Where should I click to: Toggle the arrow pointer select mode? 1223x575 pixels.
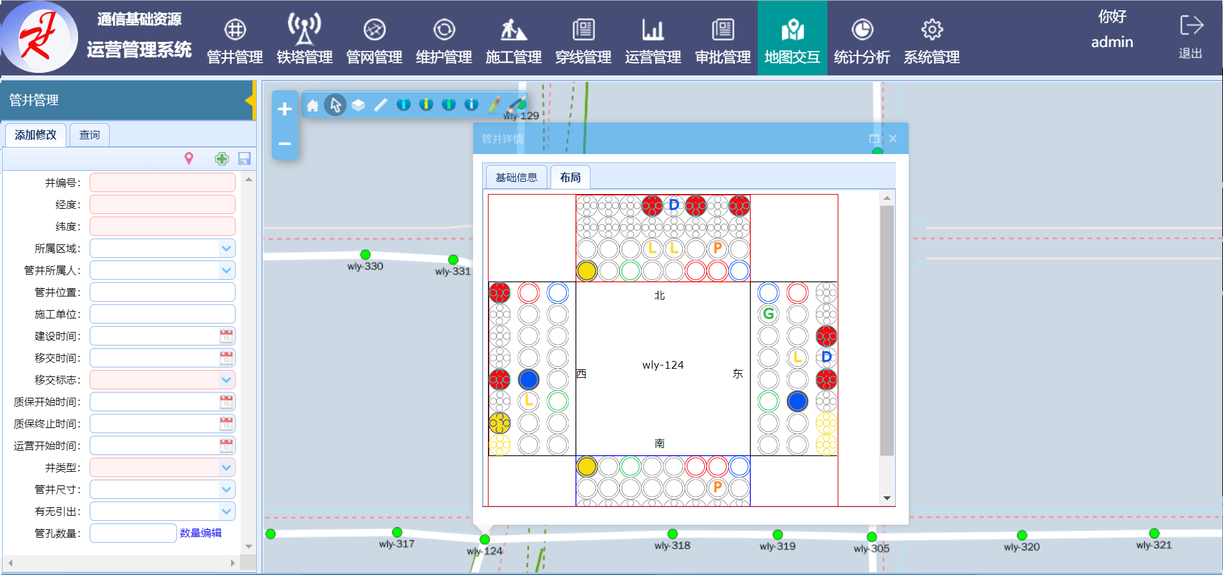[335, 105]
